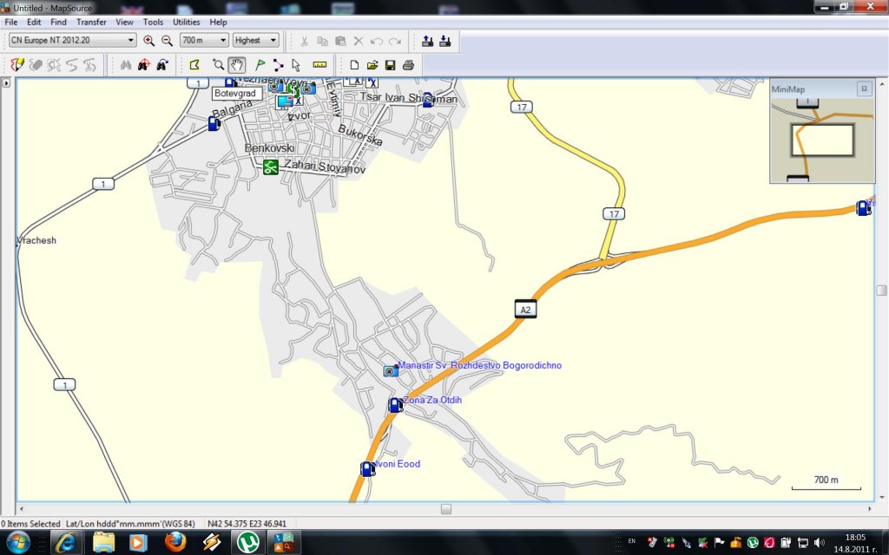Click the Save floppy disk icon
The width and height of the screenshot is (889, 555).
pos(390,65)
